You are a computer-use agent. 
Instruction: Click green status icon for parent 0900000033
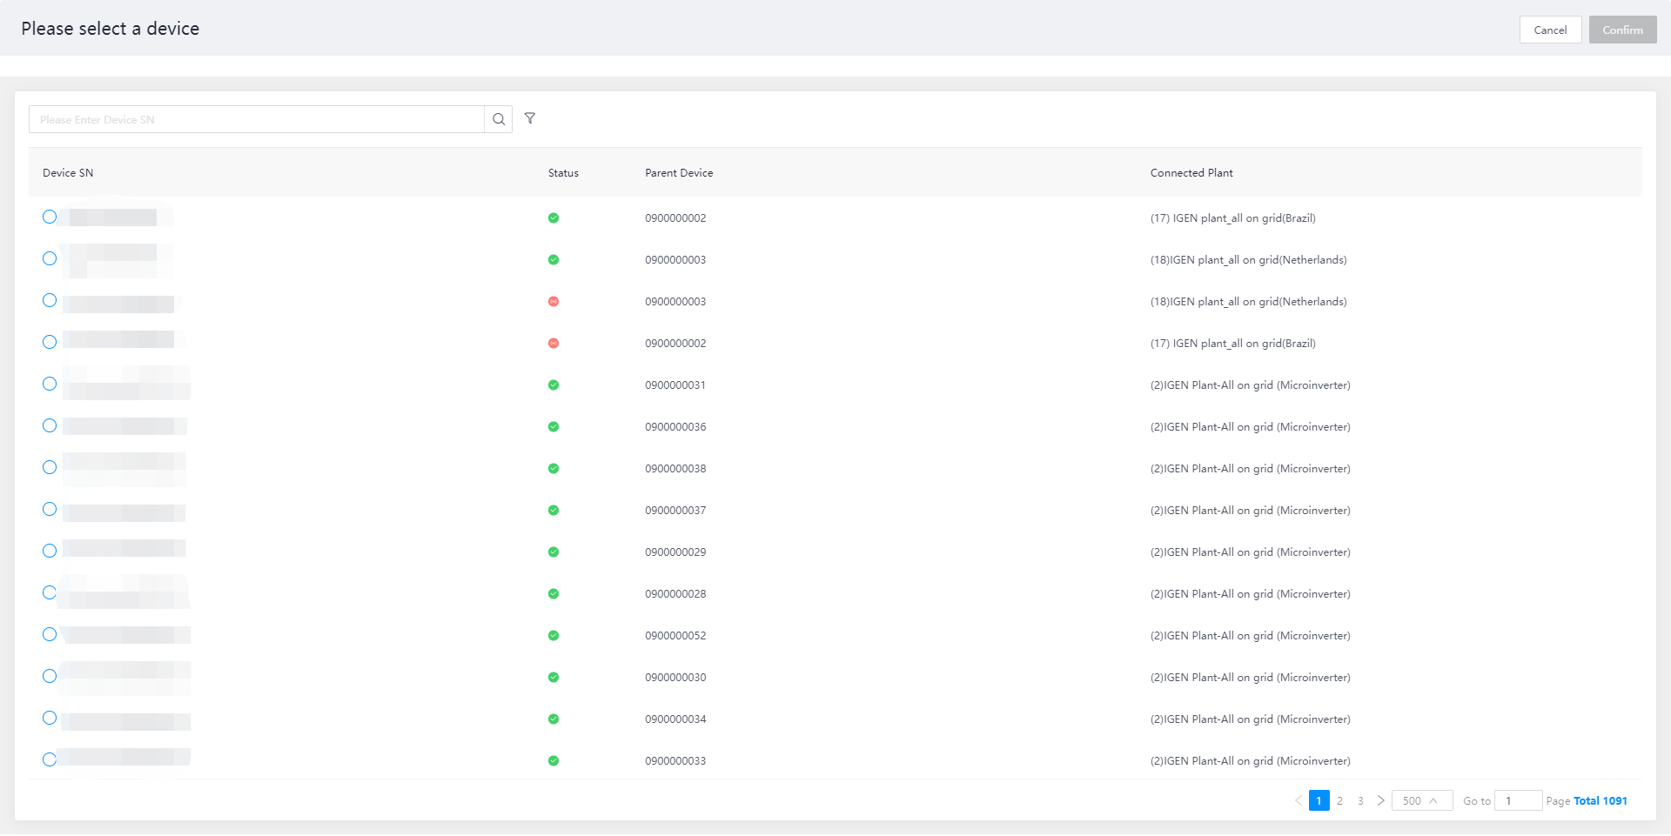point(554,761)
